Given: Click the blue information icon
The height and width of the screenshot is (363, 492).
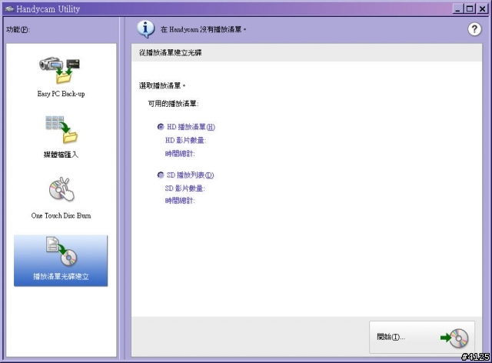Looking at the screenshot, I should pyautogui.click(x=145, y=29).
